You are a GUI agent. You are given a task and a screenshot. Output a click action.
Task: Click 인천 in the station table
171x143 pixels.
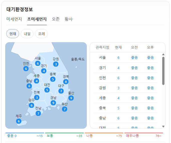[x=102, y=78]
